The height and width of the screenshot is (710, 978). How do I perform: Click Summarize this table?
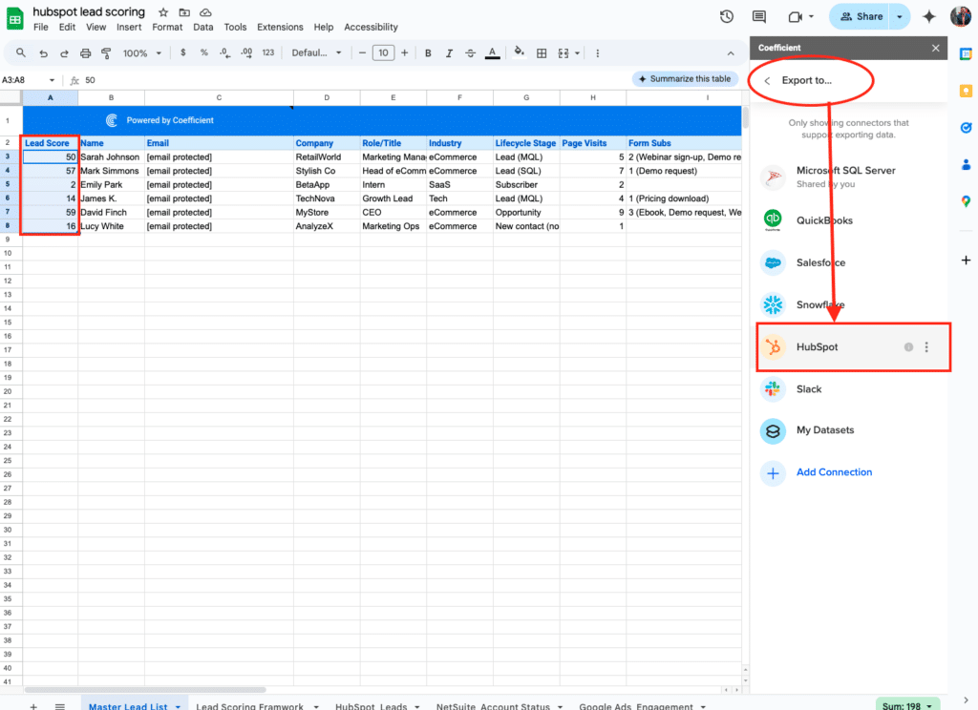click(685, 79)
